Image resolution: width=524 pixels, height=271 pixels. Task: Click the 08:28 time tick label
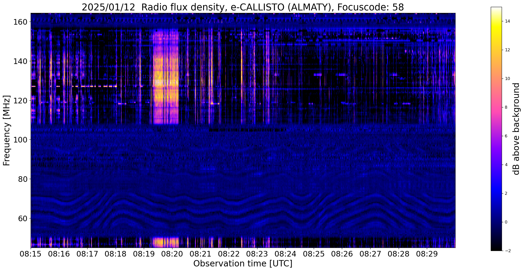click(x=399, y=254)
